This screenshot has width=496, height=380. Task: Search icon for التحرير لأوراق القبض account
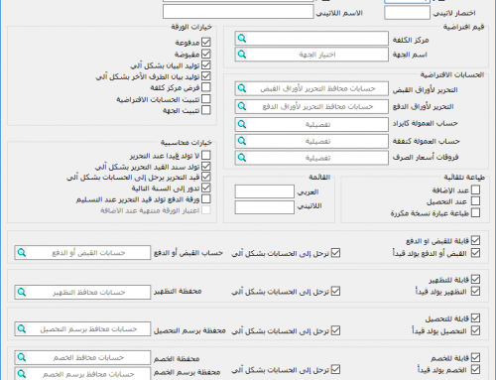[242, 88]
